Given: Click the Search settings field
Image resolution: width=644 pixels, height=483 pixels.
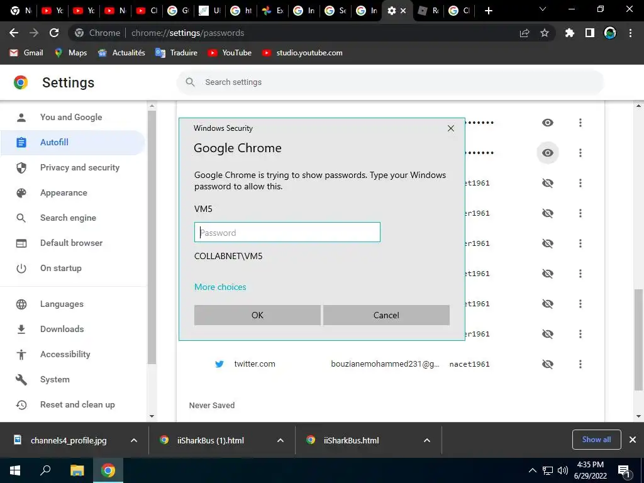Looking at the screenshot, I should coord(390,82).
